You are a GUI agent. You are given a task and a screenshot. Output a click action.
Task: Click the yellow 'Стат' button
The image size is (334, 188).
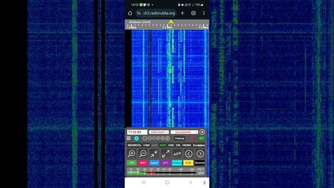188,163
